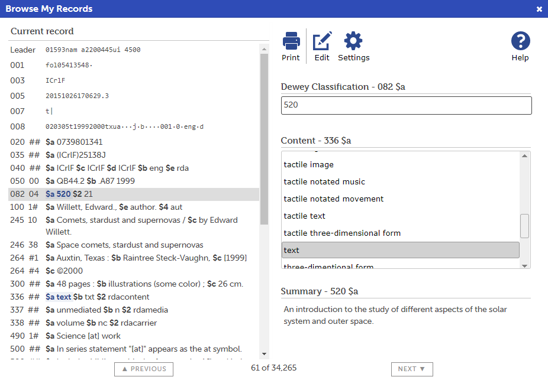Select the highlighted 'text' content option
This screenshot has height=380, width=548.
click(x=400, y=251)
